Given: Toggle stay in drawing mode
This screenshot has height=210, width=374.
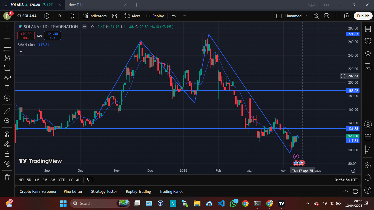Looking at the screenshot, I should pyautogui.click(x=7, y=144).
